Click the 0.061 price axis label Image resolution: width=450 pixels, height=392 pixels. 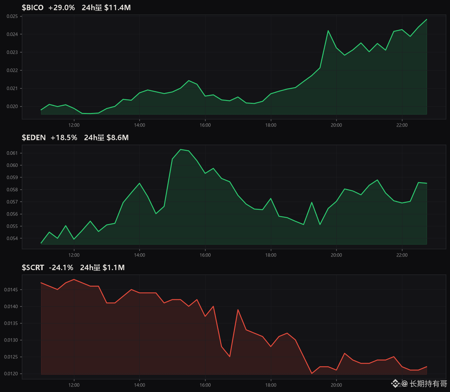coord(12,153)
